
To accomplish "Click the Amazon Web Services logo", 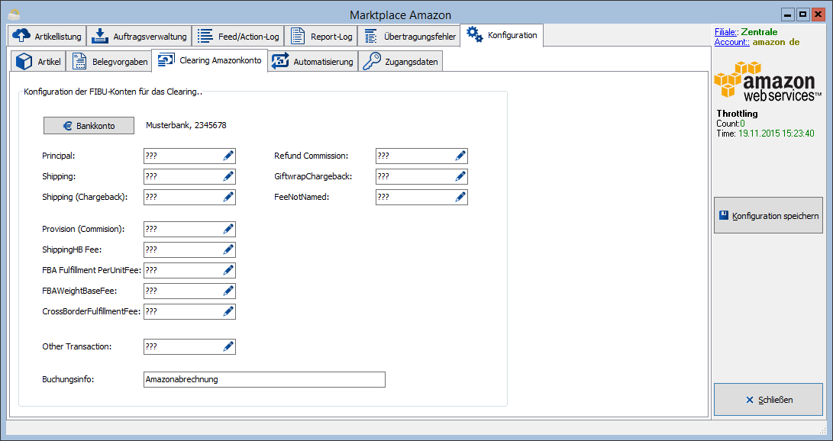I will coord(767,82).
